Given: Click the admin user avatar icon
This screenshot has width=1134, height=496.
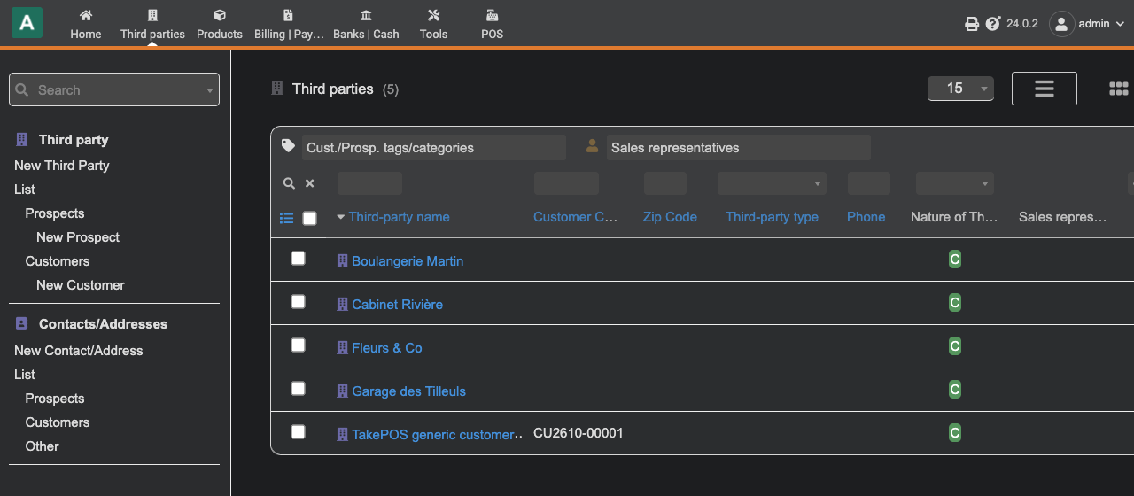Looking at the screenshot, I should tap(1061, 24).
